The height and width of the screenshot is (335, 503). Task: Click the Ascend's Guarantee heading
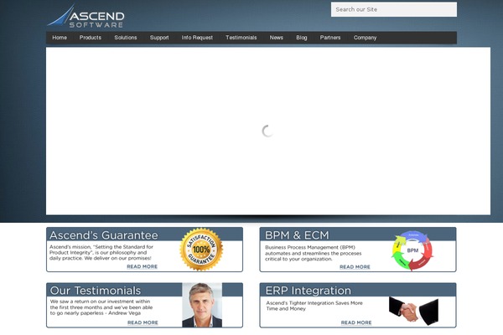coord(104,235)
